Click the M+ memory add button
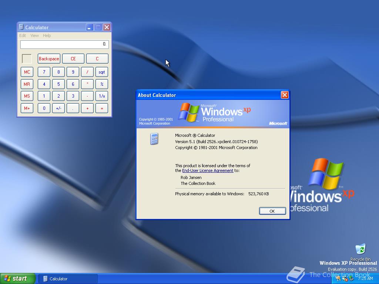This screenshot has height=284, width=379. pos(27,108)
